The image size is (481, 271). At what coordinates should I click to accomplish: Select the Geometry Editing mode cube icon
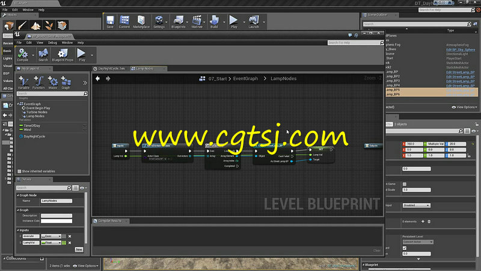[62, 25]
